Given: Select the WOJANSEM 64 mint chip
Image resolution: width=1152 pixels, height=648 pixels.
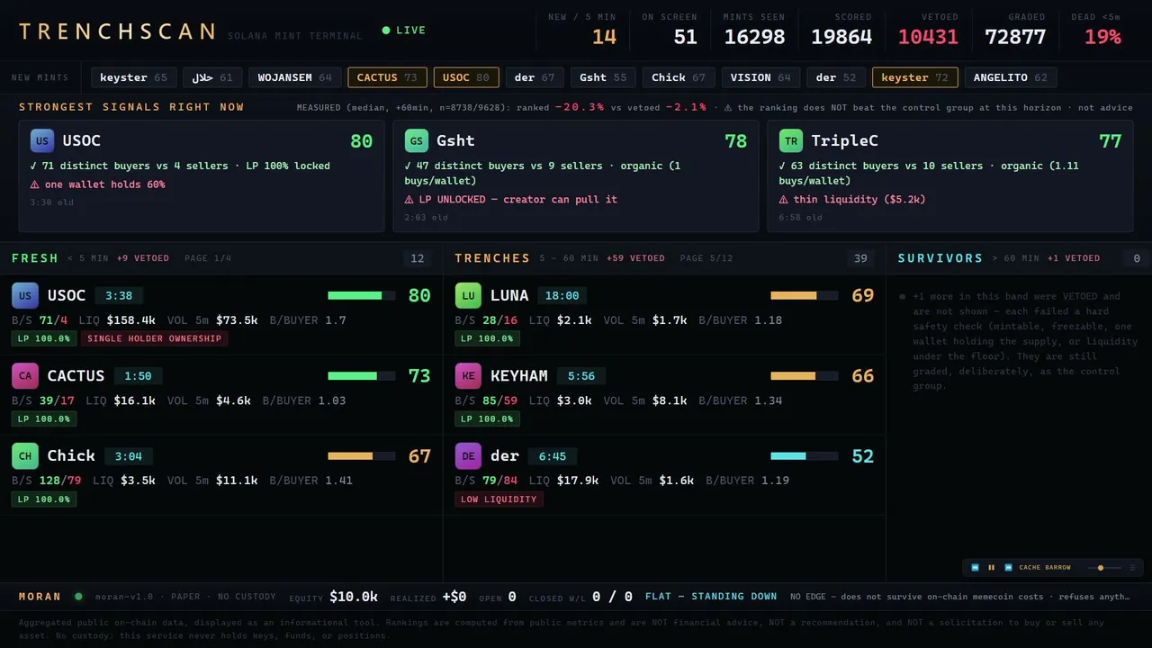Looking at the screenshot, I should coord(294,77).
